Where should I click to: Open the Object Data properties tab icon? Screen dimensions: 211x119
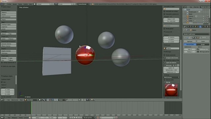click(203, 26)
